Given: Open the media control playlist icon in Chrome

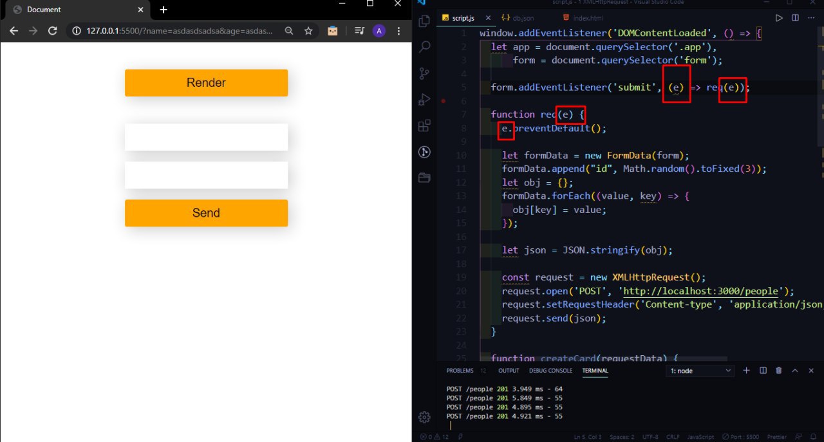Looking at the screenshot, I should (360, 31).
